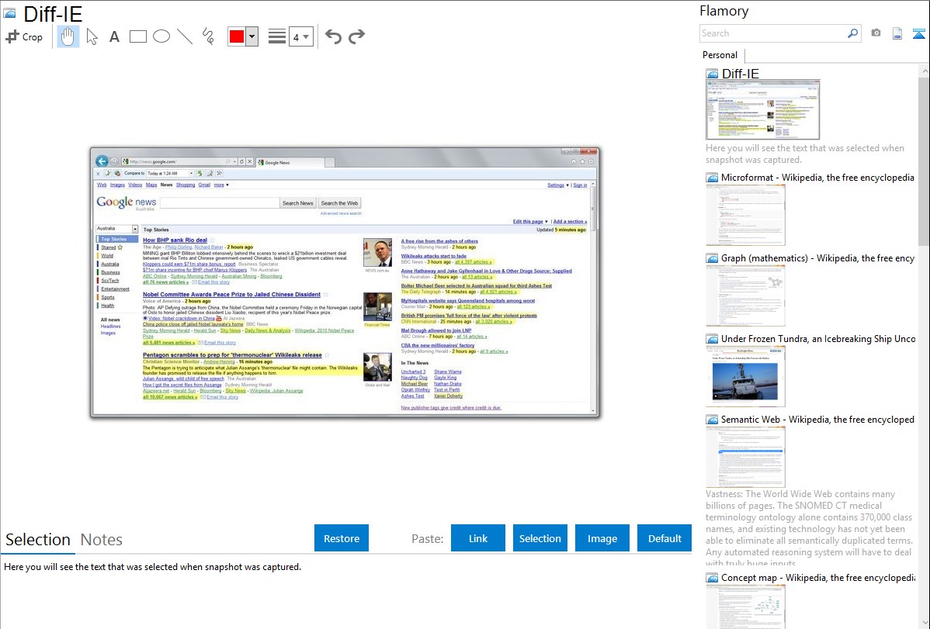
Task: Click the page document icon in Flamory panel
Action: click(x=897, y=33)
